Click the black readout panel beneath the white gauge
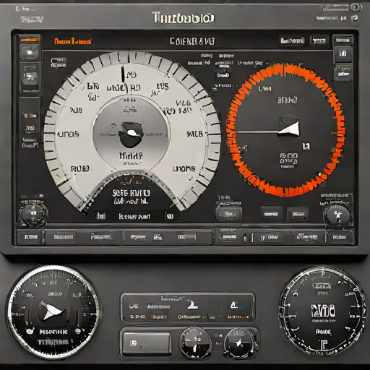Viewport: 370px width, 370px height. [x=131, y=197]
